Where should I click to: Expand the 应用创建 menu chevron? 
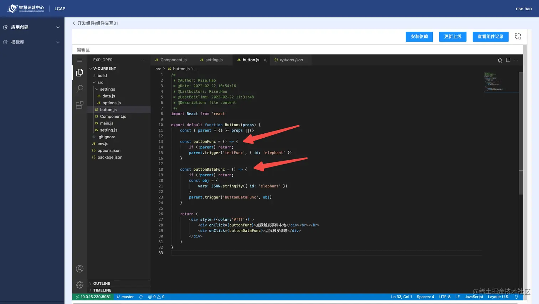(x=58, y=27)
